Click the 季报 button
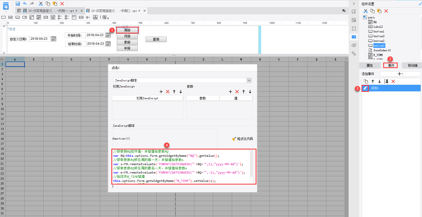 [127, 42]
